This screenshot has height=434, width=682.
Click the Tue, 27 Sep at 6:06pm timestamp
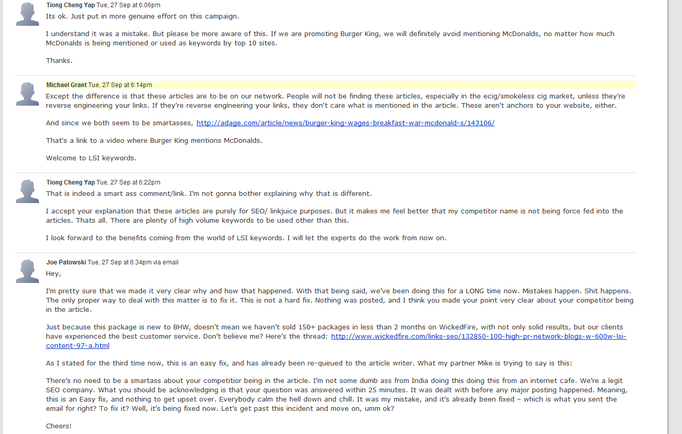pyautogui.click(x=128, y=5)
